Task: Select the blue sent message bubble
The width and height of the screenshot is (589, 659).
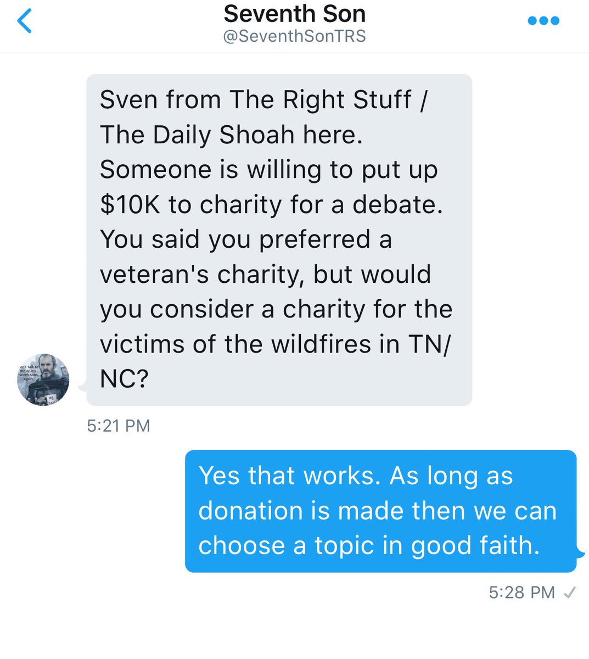Action: coord(381,511)
